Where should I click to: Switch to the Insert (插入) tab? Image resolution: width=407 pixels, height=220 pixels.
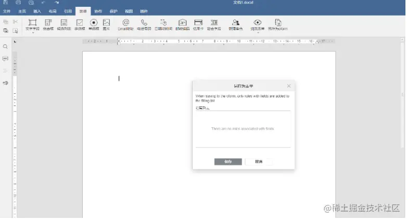(x=37, y=11)
